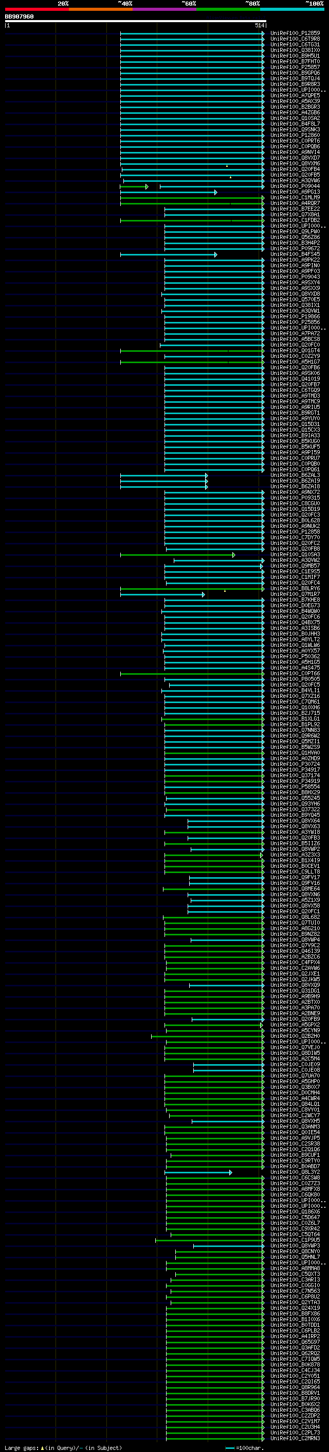Open hit UniRef100_B7FHT0
The image size is (329, 1452).
click(295, 61)
